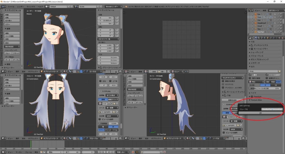Open the Material properties tab icon
Screen dimensions: 285x154
coord(279,38)
